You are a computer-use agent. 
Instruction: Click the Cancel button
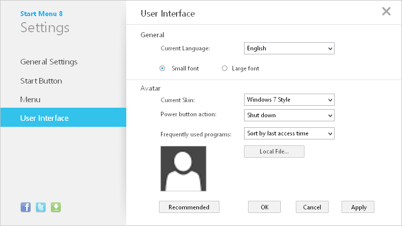[x=312, y=207]
